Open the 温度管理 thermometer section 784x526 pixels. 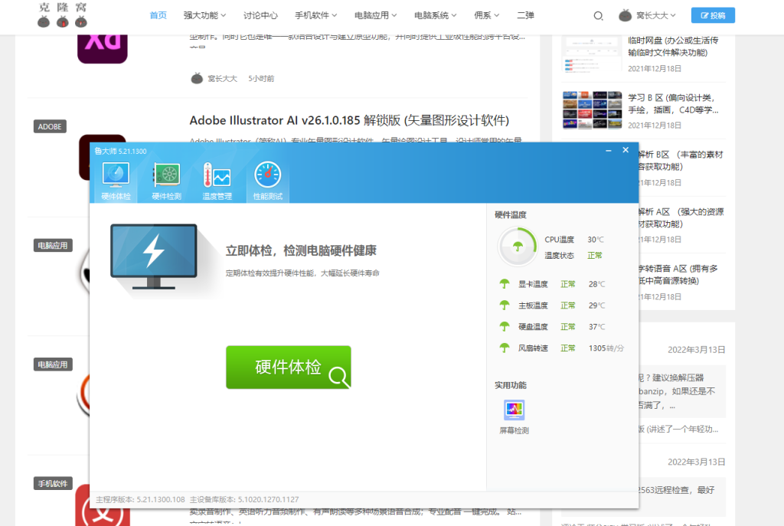coord(217,181)
